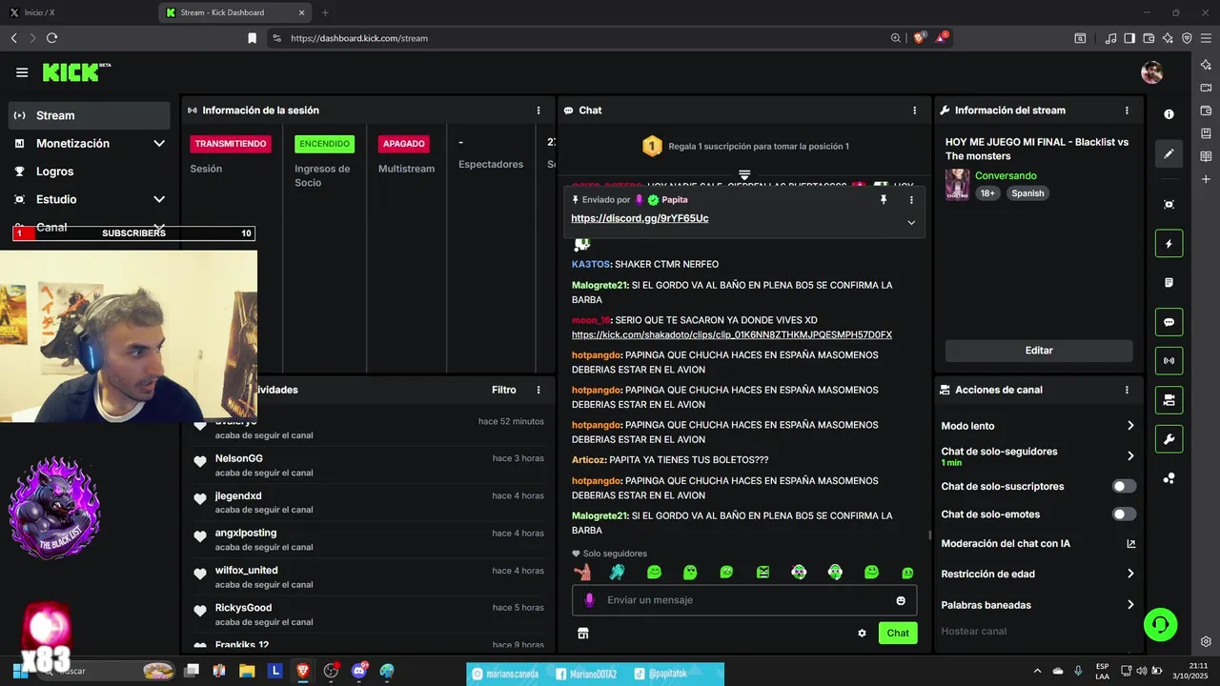Select Stream in the sidebar
The height and width of the screenshot is (686, 1220).
[90, 115]
